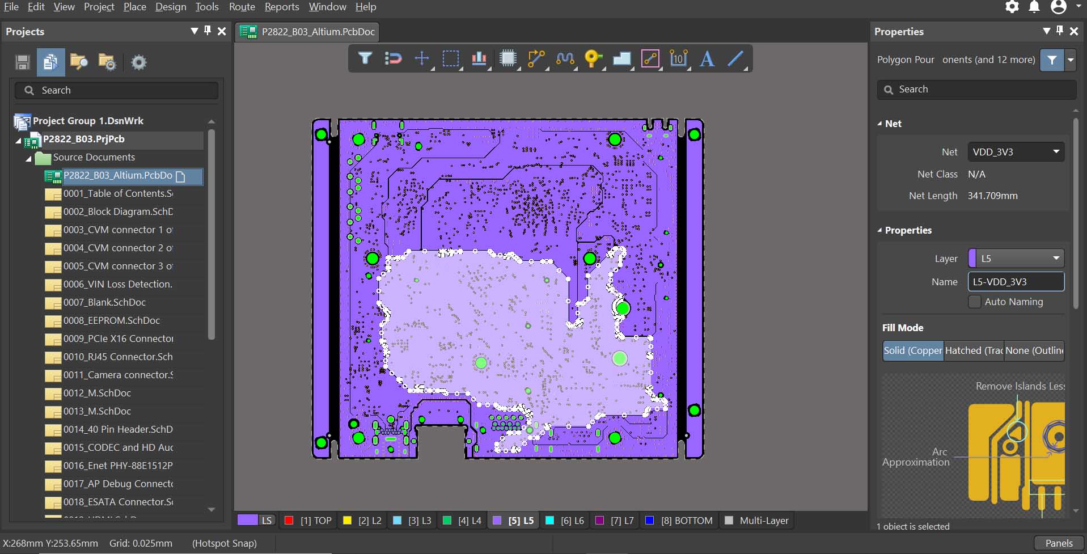The width and height of the screenshot is (1087, 554).
Task: Set fill mode to None (Outlines)
Action: [x=1034, y=350]
